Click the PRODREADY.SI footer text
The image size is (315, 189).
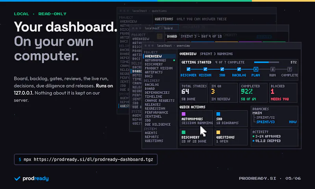tap(258, 178)
